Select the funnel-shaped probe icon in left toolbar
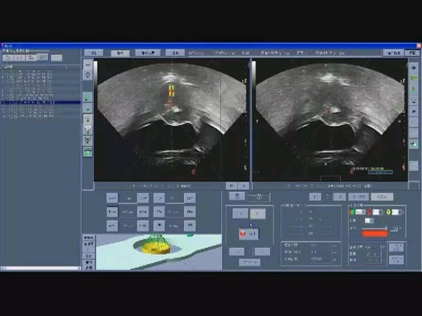Image resolution: width=422 pixels, height=316 pixels. 88,129
